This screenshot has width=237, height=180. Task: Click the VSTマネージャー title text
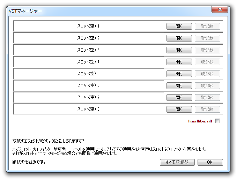coord(25,11)
